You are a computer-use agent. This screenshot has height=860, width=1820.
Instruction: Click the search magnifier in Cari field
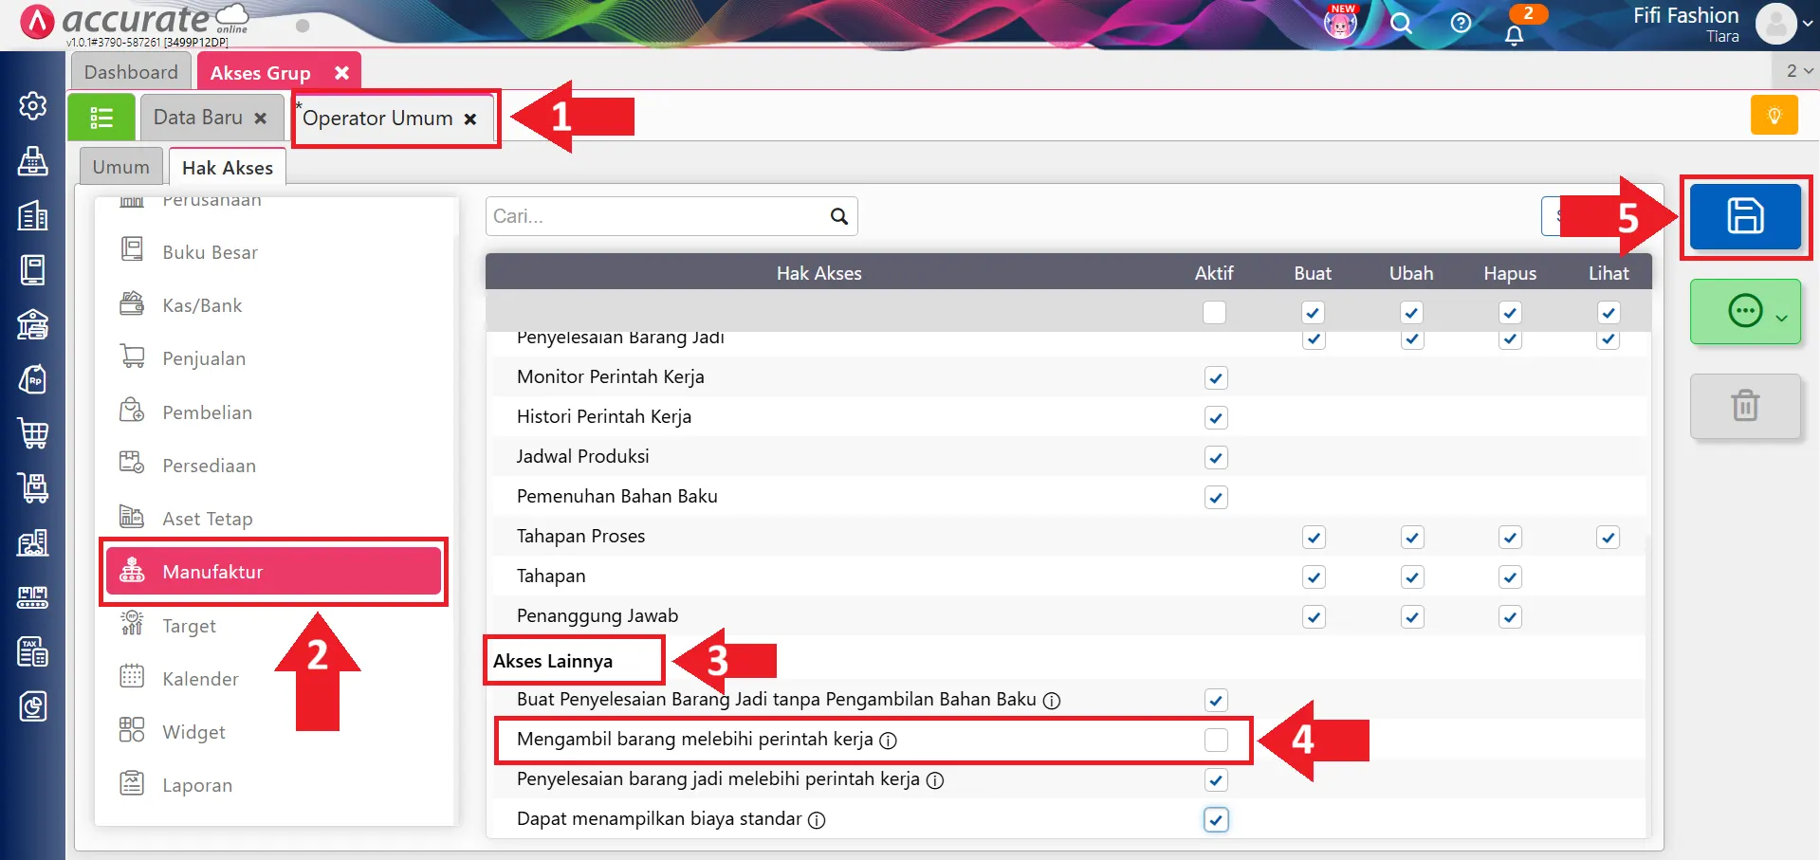coord(838,216)
